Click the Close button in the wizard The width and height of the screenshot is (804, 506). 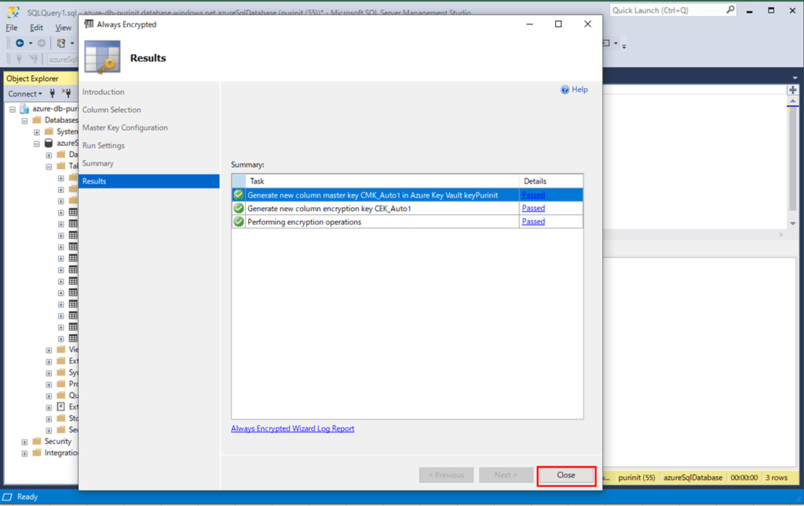tap(566, 475)
